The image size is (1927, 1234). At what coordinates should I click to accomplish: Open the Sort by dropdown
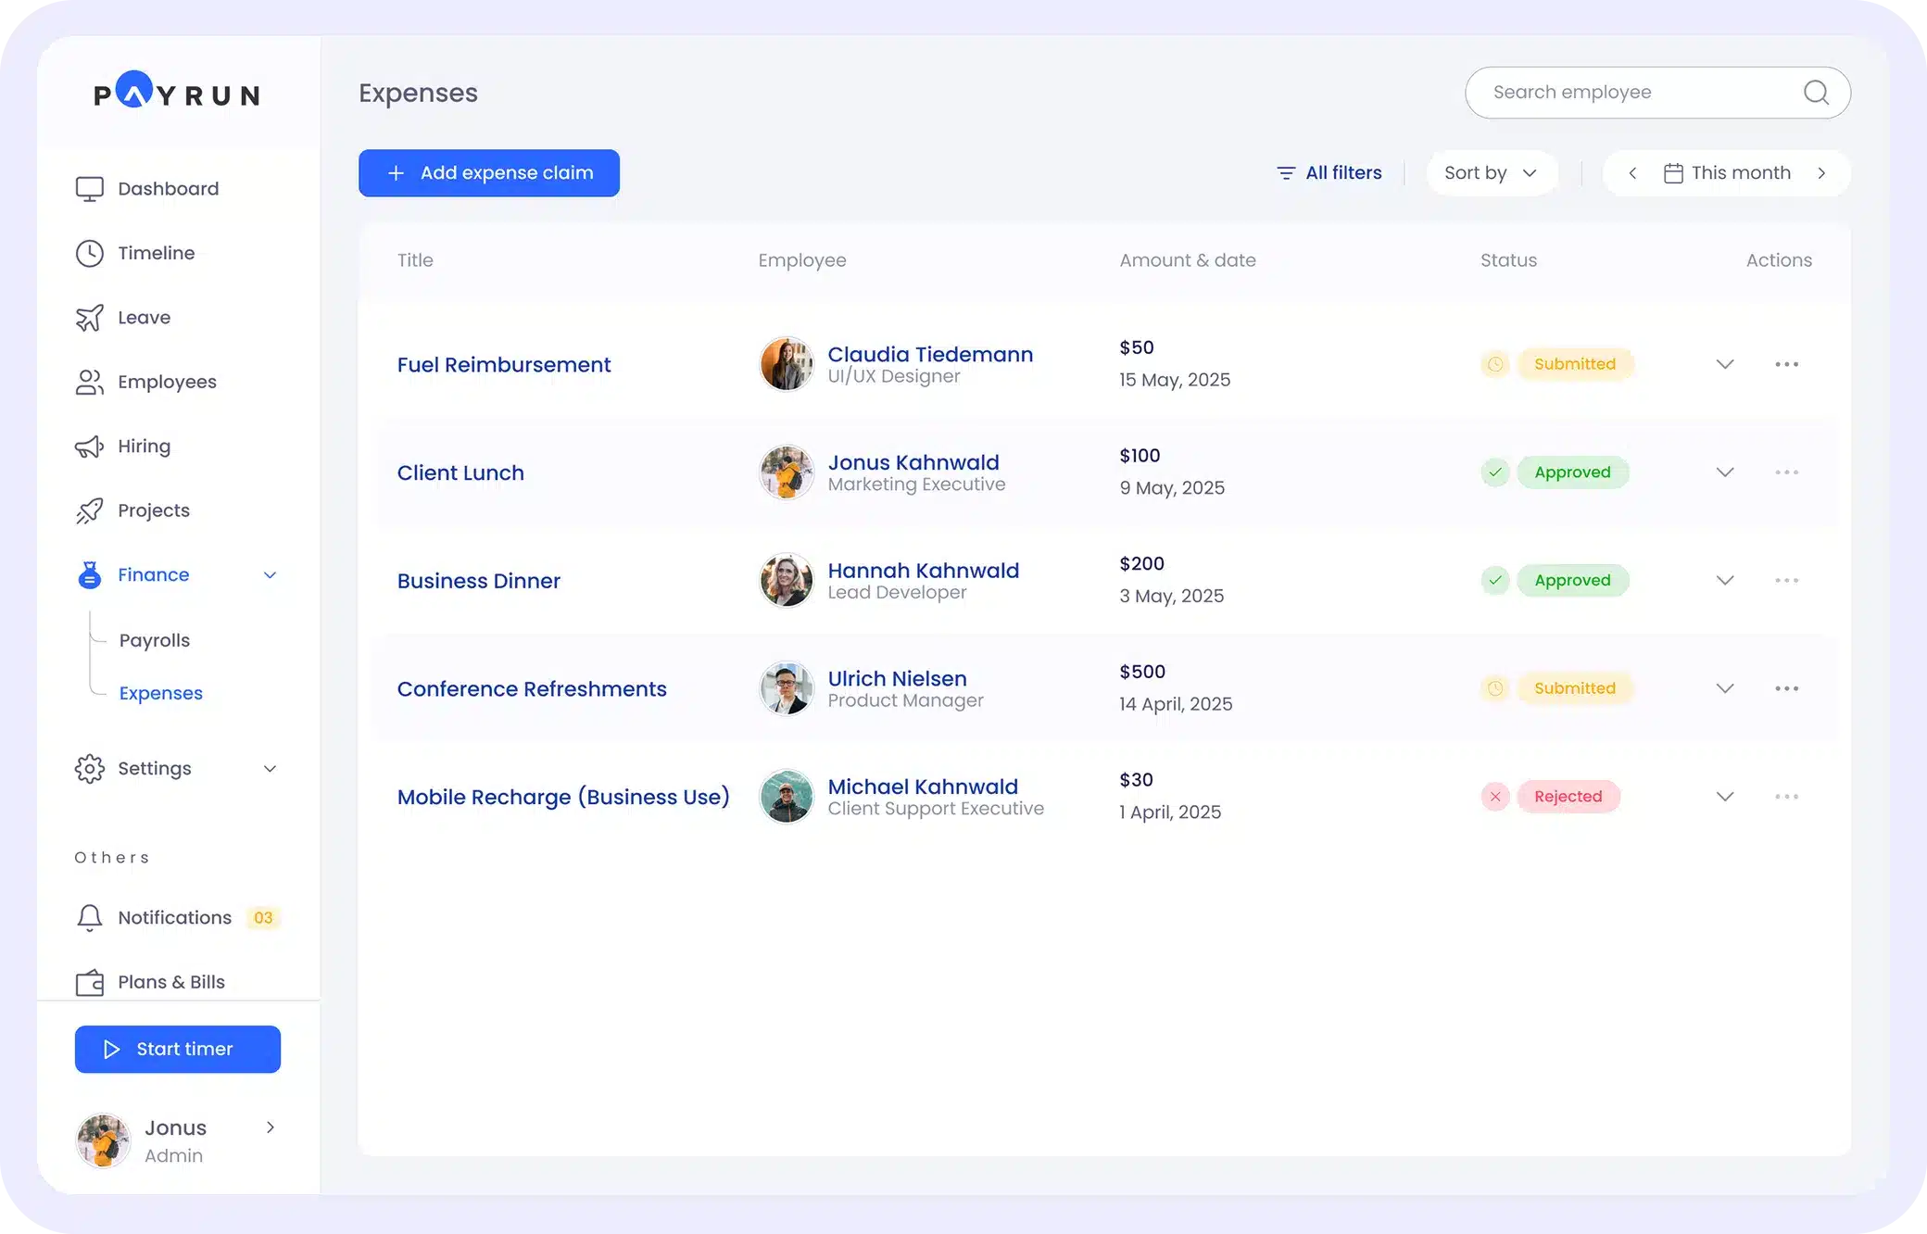[x=1492, y=172]
